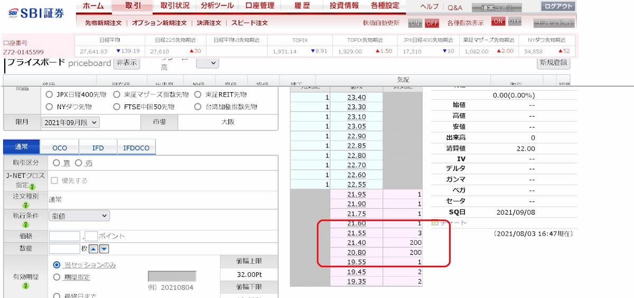634x298 pixels.
Task: Increase quantity with the up arrow
Action: click(x=93, y=249)
